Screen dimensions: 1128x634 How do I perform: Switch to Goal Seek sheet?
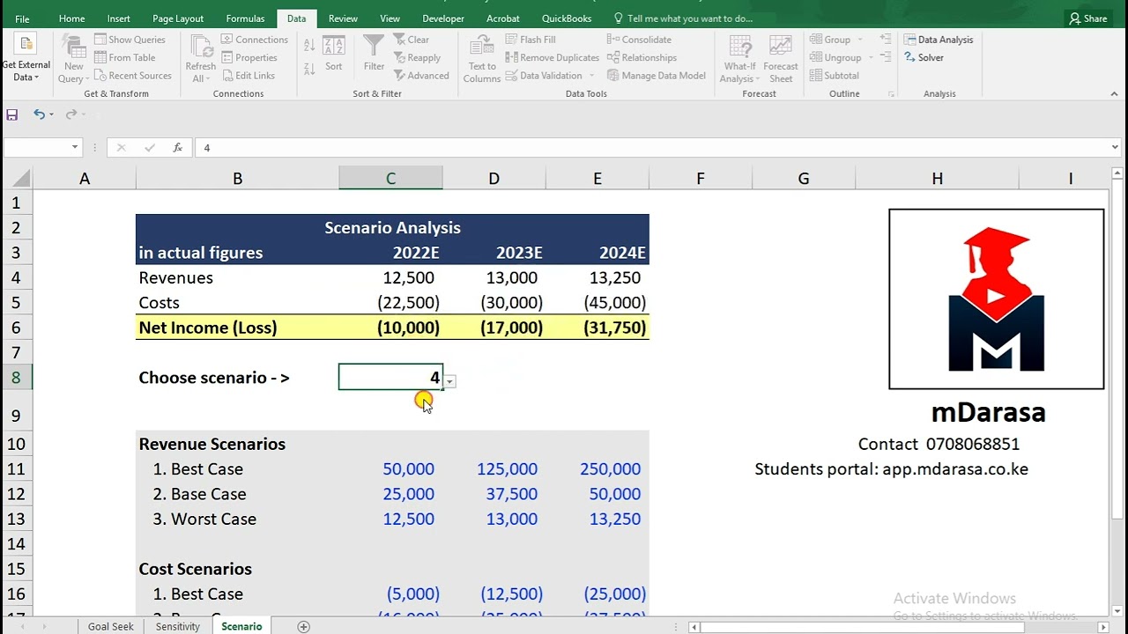[x=111, y=626]
